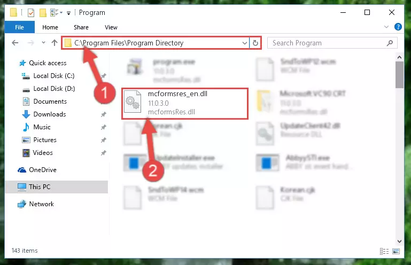Click the scrollbar up arrow
Viewport: 411px width, 265px height.
tap(399, 57)
